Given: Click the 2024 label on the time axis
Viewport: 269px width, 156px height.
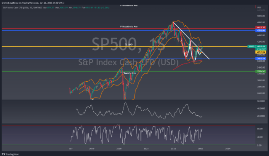Looking at the screenshot, I should click(228, 149).
